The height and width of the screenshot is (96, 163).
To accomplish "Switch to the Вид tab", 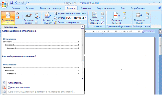I will pyautogui.click(x=123, y=8).
